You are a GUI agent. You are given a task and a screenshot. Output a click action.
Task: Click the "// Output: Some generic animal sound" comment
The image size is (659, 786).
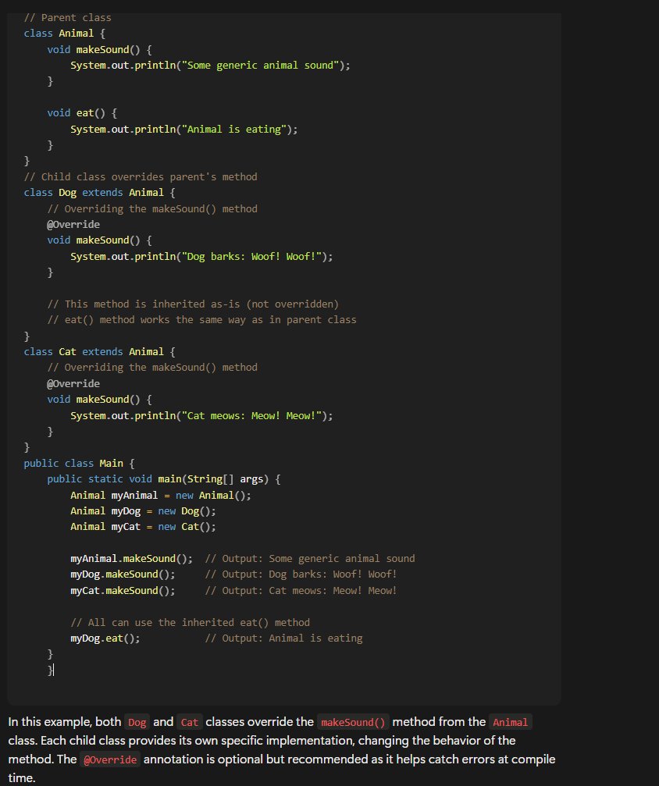point(310,558)
